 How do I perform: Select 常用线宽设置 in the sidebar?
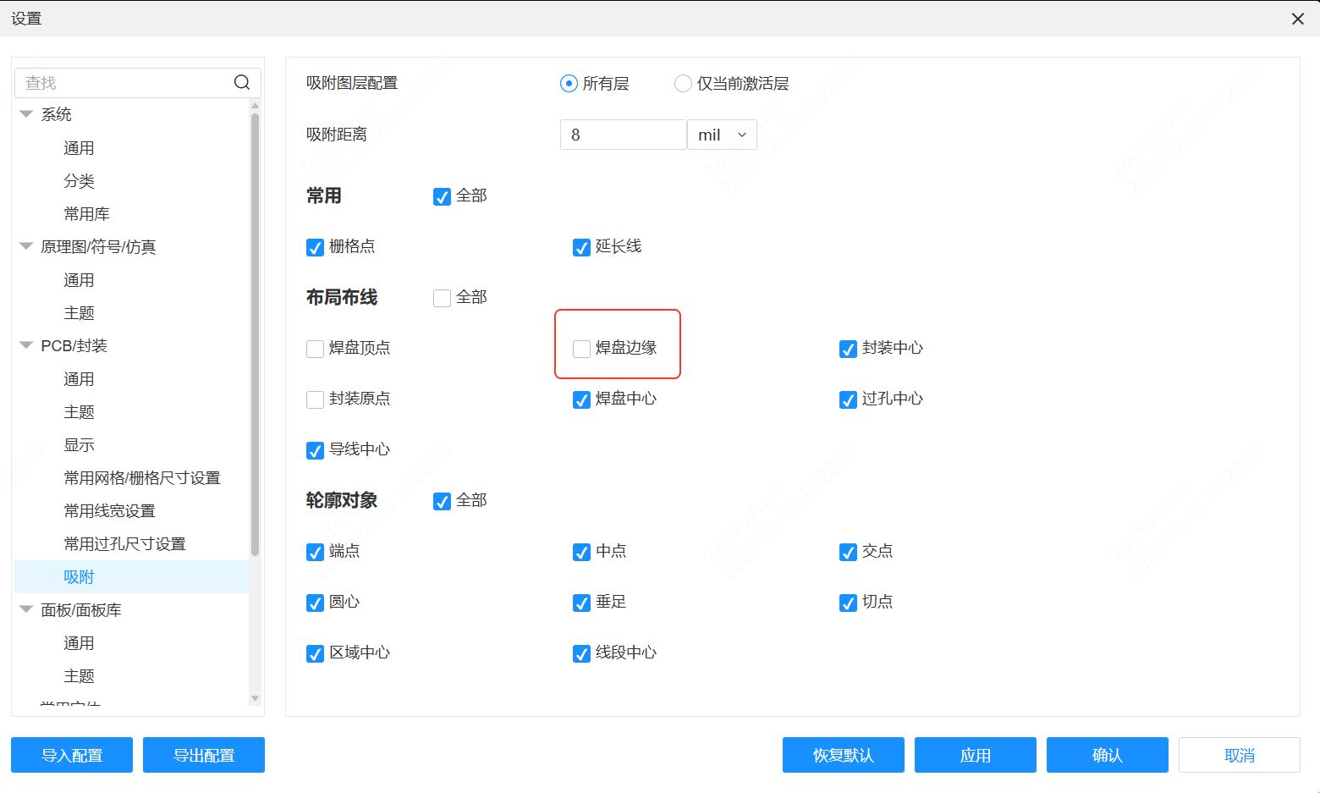(x=108, y=510)
